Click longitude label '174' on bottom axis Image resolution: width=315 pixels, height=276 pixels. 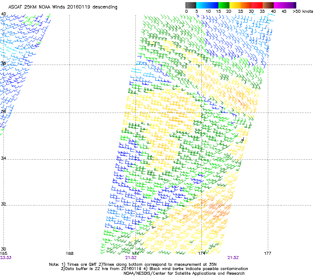[201, 253]
